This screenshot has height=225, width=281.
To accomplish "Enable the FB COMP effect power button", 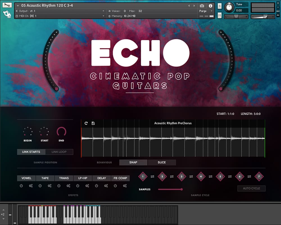I will [x=115, y=186].
